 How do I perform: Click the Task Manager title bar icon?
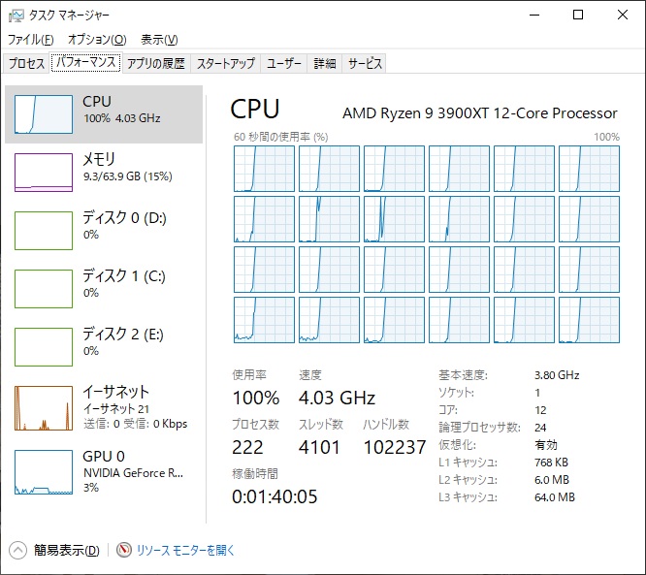(x=15, y=15)
